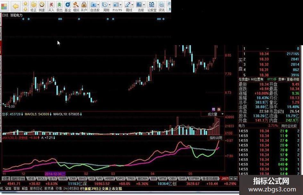Select the 新DMA indicator tab
The image size is (303, 195).
[143, 179]
